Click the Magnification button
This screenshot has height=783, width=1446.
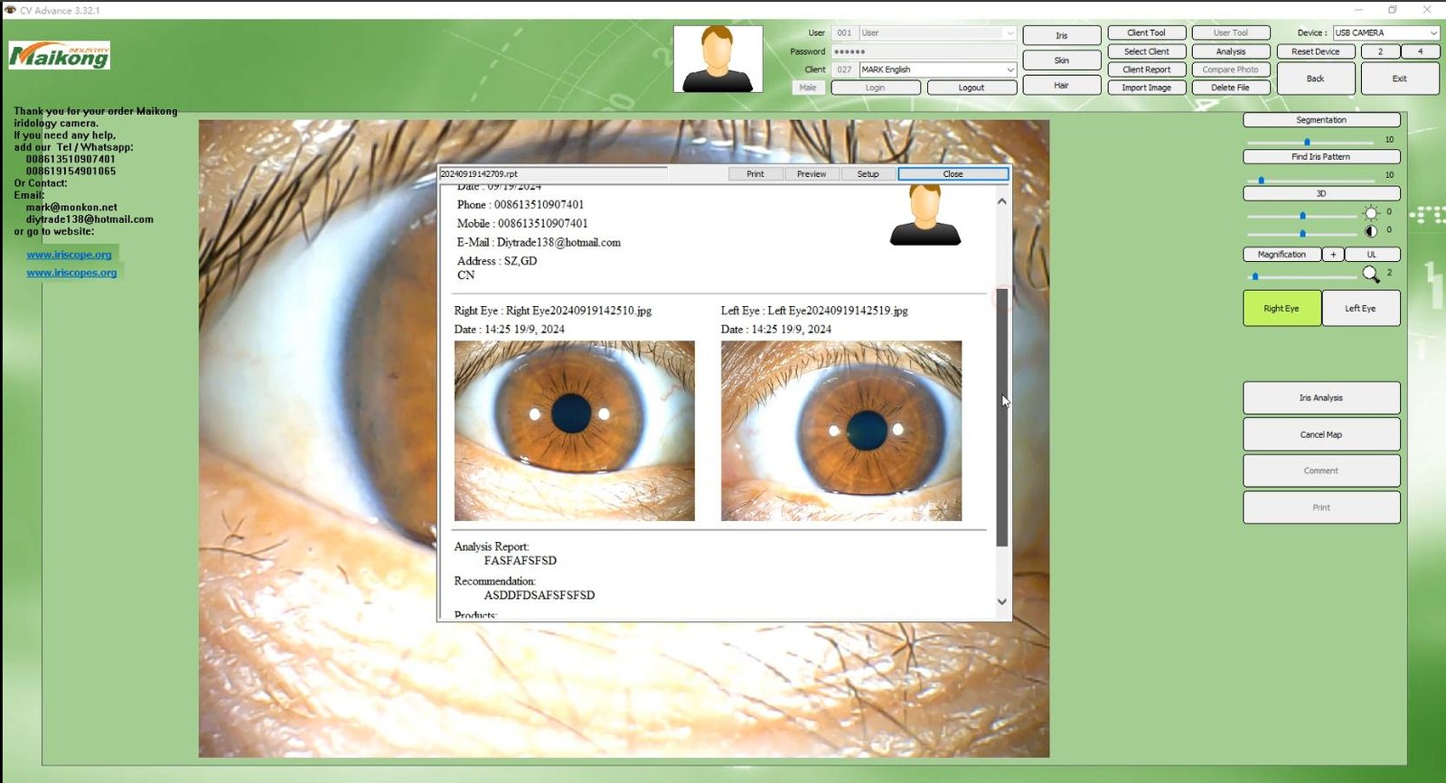[1282, 255]
